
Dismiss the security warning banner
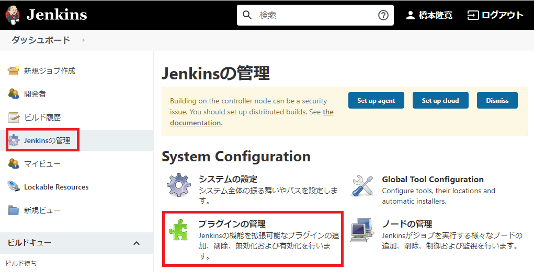[x=497, y=101]
